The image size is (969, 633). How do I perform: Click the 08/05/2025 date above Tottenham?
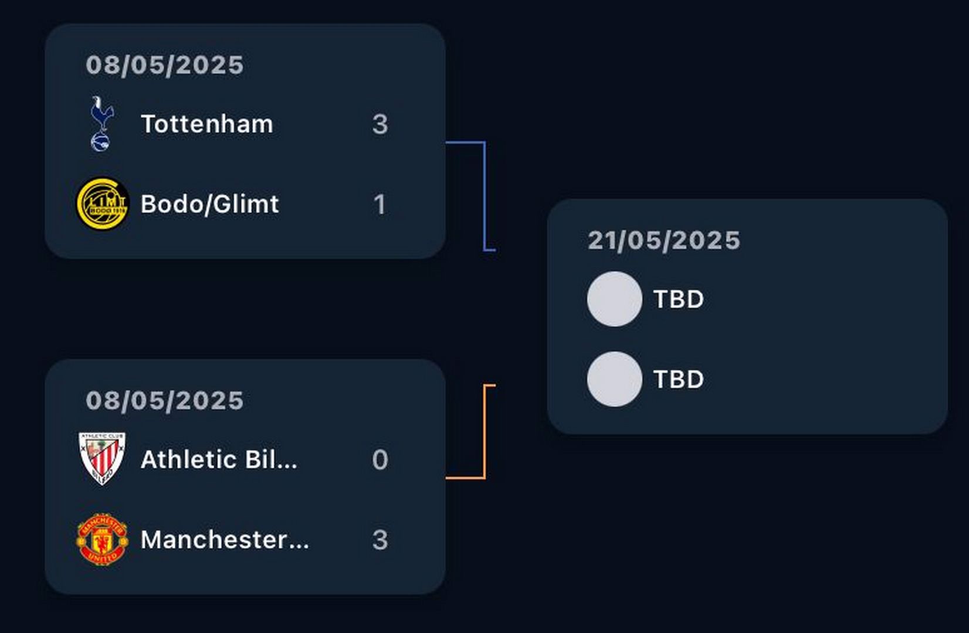(165, 64)
